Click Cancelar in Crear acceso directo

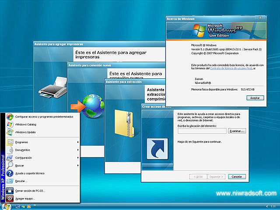point(237,177)
